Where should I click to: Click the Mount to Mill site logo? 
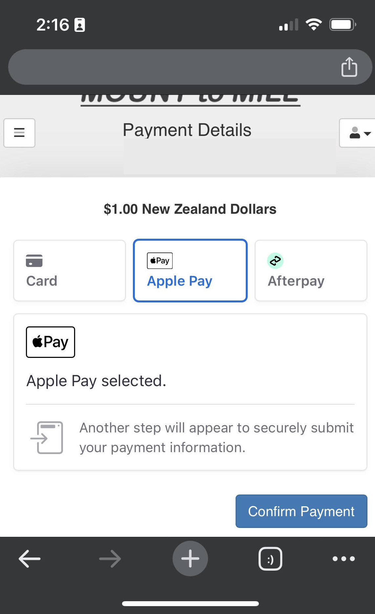tap(190, 99)
